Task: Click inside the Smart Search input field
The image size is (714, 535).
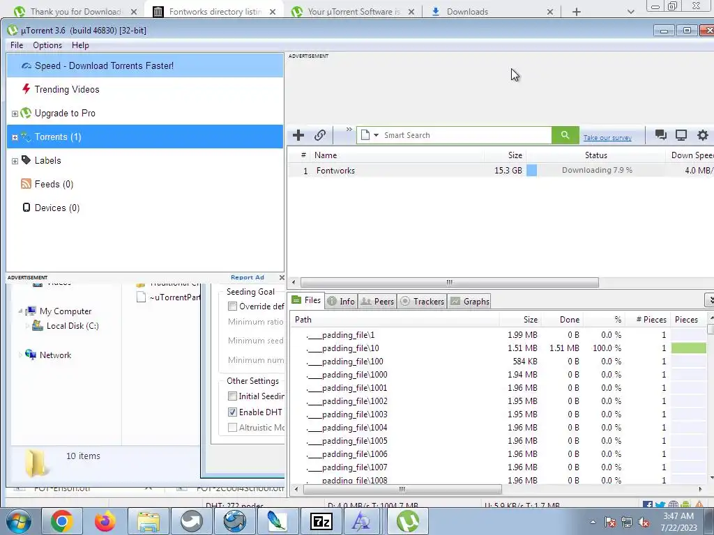Action: tap(466, 135)
